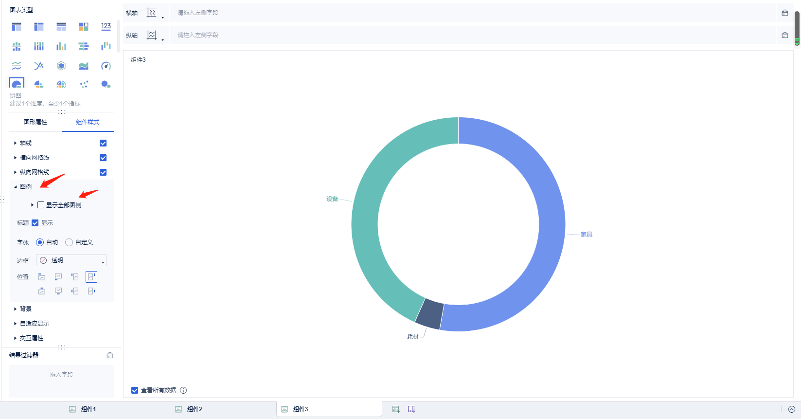Screen dimensions: 801x419
Task: Select the multi-layer pie chart type
Action: [x=61, y=84]
